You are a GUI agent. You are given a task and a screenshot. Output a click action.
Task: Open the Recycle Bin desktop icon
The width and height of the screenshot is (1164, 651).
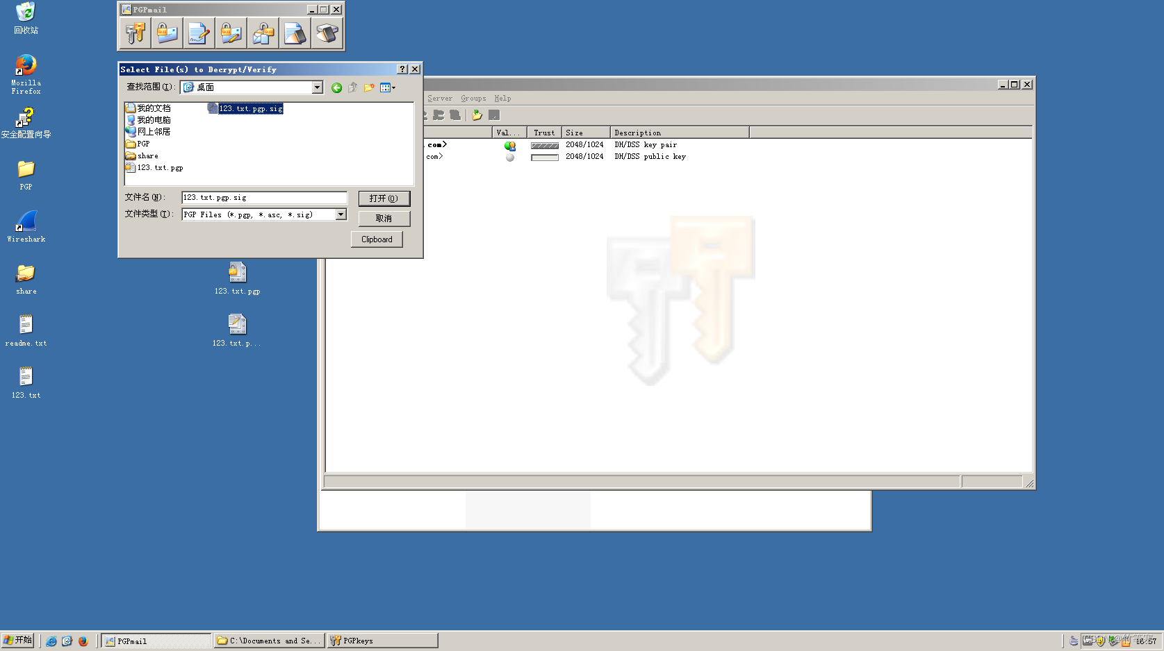[26, 18]
